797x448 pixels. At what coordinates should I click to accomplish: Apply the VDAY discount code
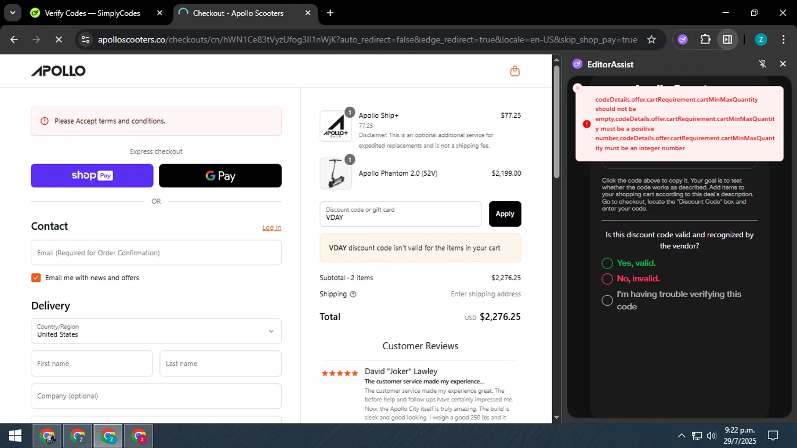505,214
